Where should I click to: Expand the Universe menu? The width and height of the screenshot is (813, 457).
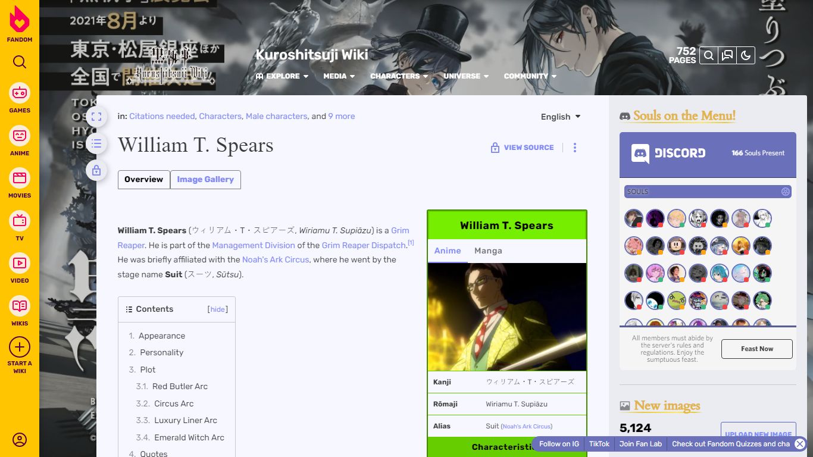point(466,76)
